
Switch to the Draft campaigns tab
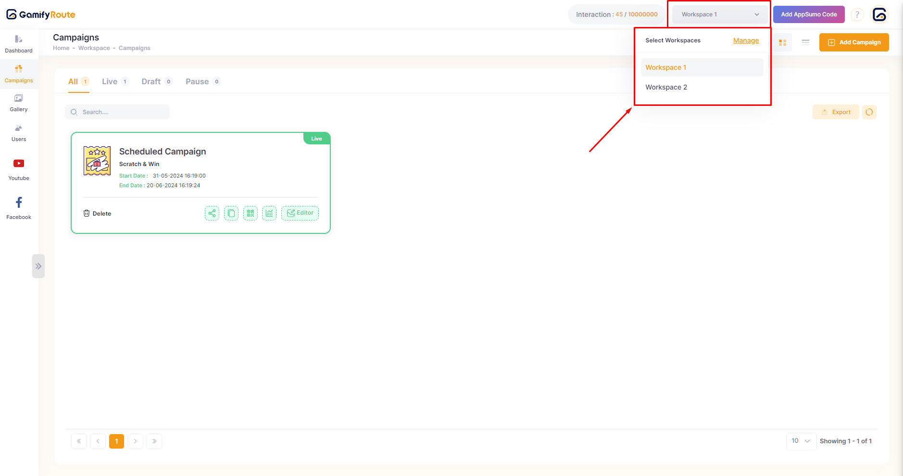click(151, 82)
